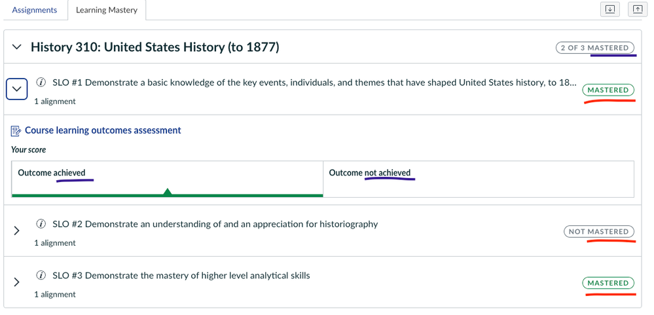Screen dimensions: 654x315
Task: Click the 2 OF 3 MASTERED pill
Action: coord(595,48)
